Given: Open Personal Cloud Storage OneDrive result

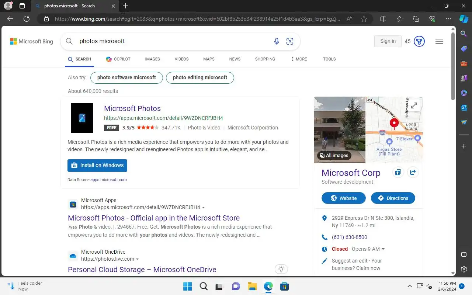Looking at the screenshot, I should (142, 270).
